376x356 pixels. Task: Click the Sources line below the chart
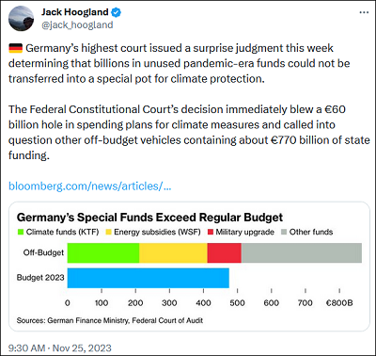(x=110, y=320)
